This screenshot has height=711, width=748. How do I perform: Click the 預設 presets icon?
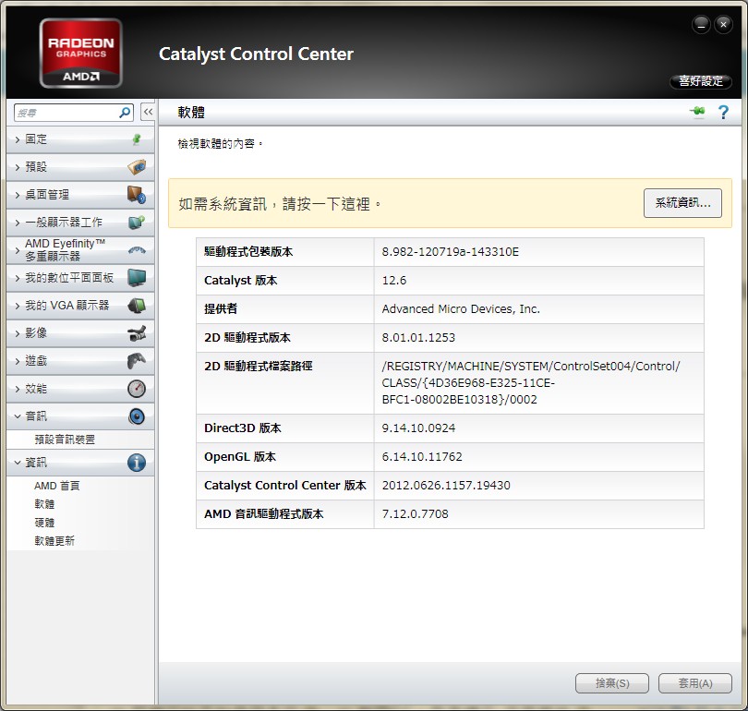137,167
